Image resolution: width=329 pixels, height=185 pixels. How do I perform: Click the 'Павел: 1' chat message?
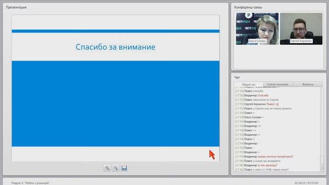[245, 139]
